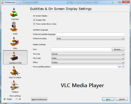The height and width of the screenshot is (104, 131).
Task: Click the Hotkeys category label
Action: [15, 92]
